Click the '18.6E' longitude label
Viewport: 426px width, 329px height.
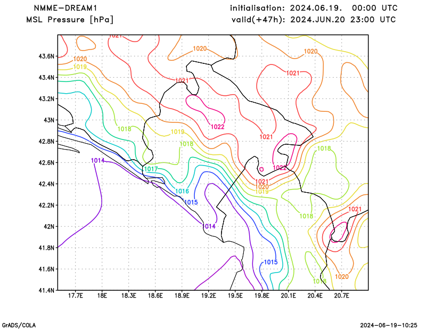point(155,295)
